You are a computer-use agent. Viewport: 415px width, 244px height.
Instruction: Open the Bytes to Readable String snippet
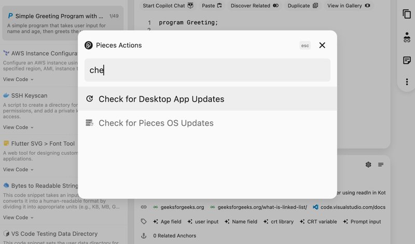click(45, 186)
